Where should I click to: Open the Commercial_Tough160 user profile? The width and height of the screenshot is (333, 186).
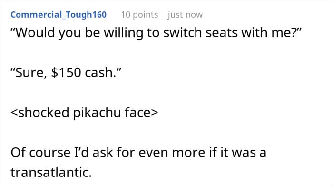pyautogui.click(x=59, y=15)
